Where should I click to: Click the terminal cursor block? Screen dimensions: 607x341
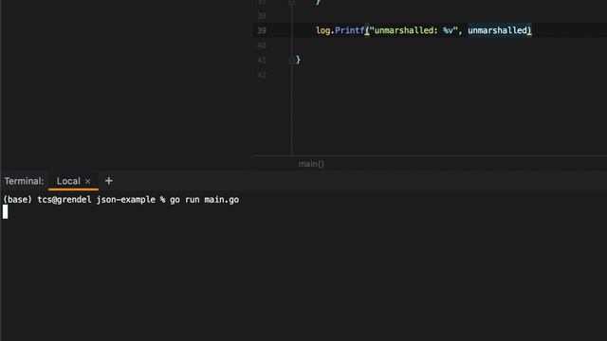pyautogui.click(x=5, y=211)
